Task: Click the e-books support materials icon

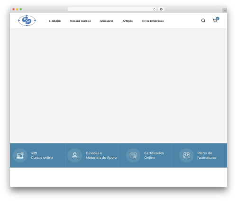Action: 75,155
